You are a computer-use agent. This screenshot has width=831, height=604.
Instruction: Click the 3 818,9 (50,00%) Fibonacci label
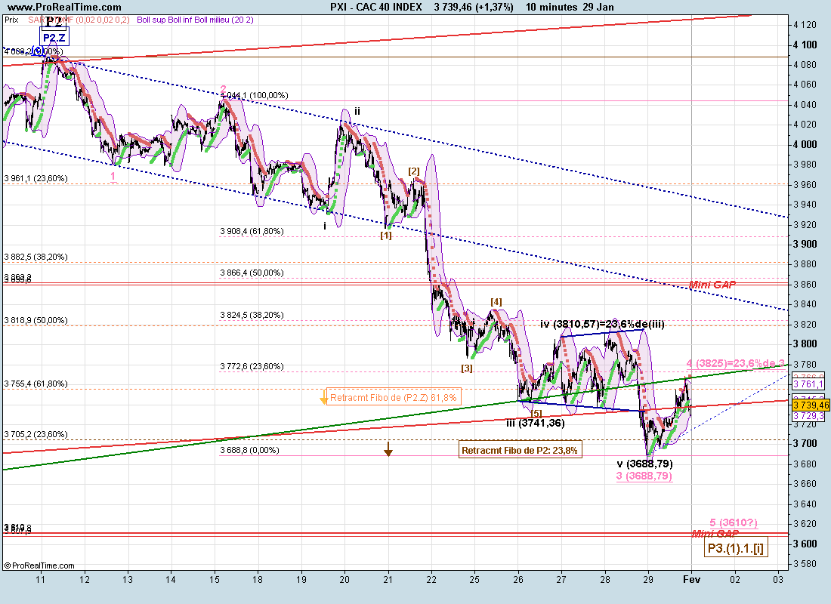click(x=36, y=321)
